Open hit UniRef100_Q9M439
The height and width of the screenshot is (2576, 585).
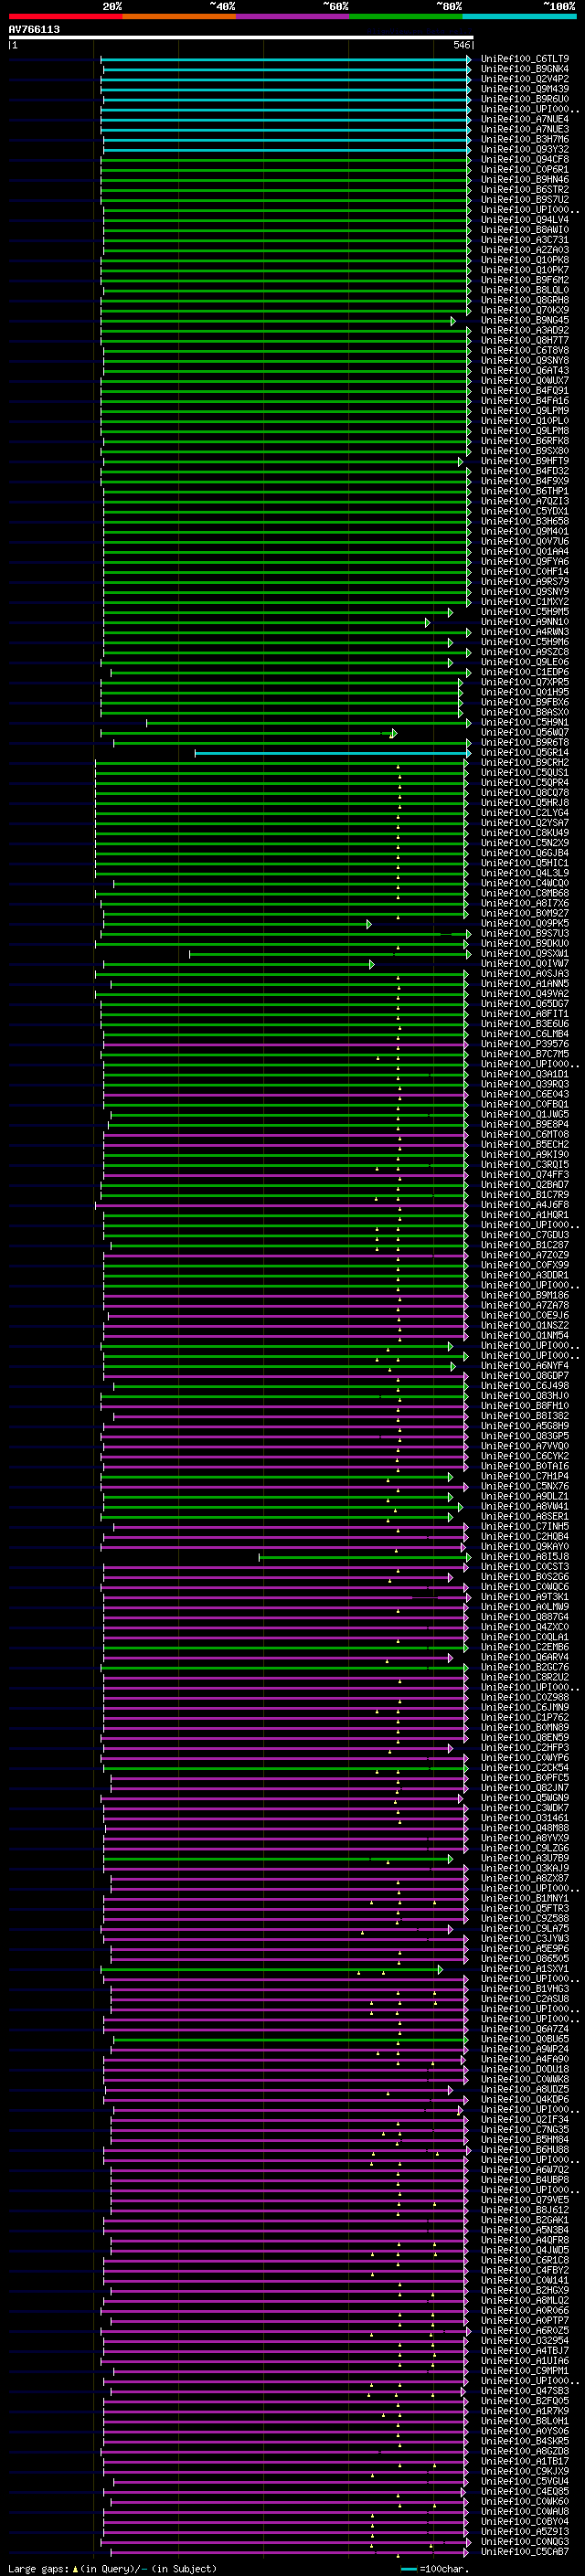coord(524,89)
